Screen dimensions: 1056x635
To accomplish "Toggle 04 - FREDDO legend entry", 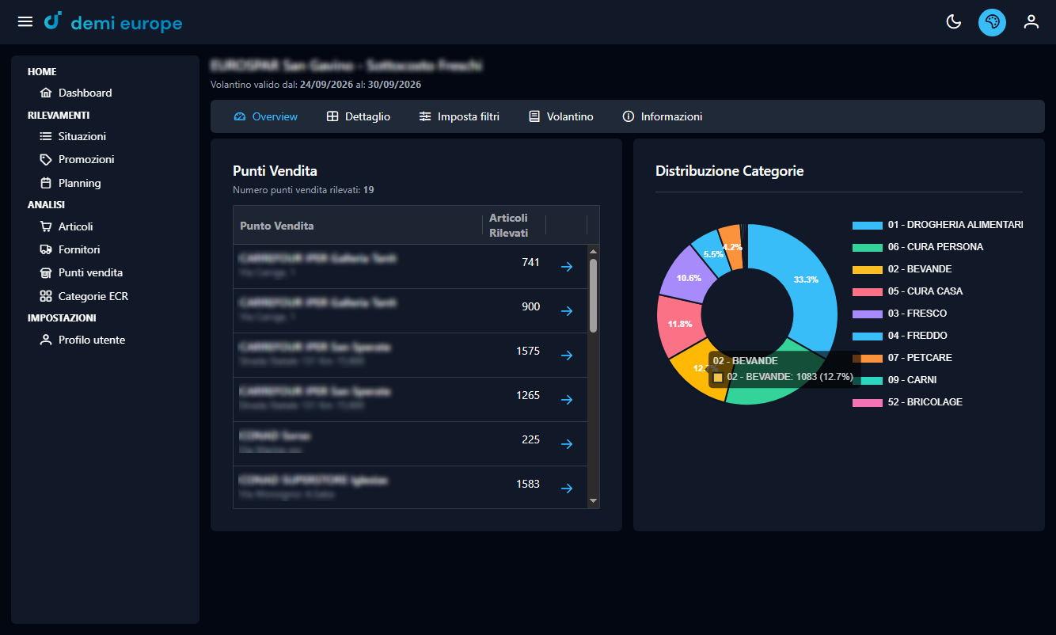I will tap(899, 336).
